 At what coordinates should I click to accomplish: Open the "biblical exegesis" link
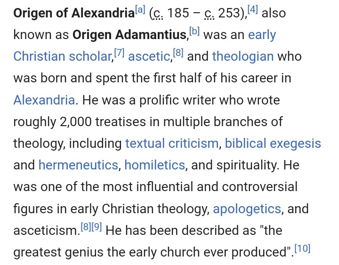273,144
